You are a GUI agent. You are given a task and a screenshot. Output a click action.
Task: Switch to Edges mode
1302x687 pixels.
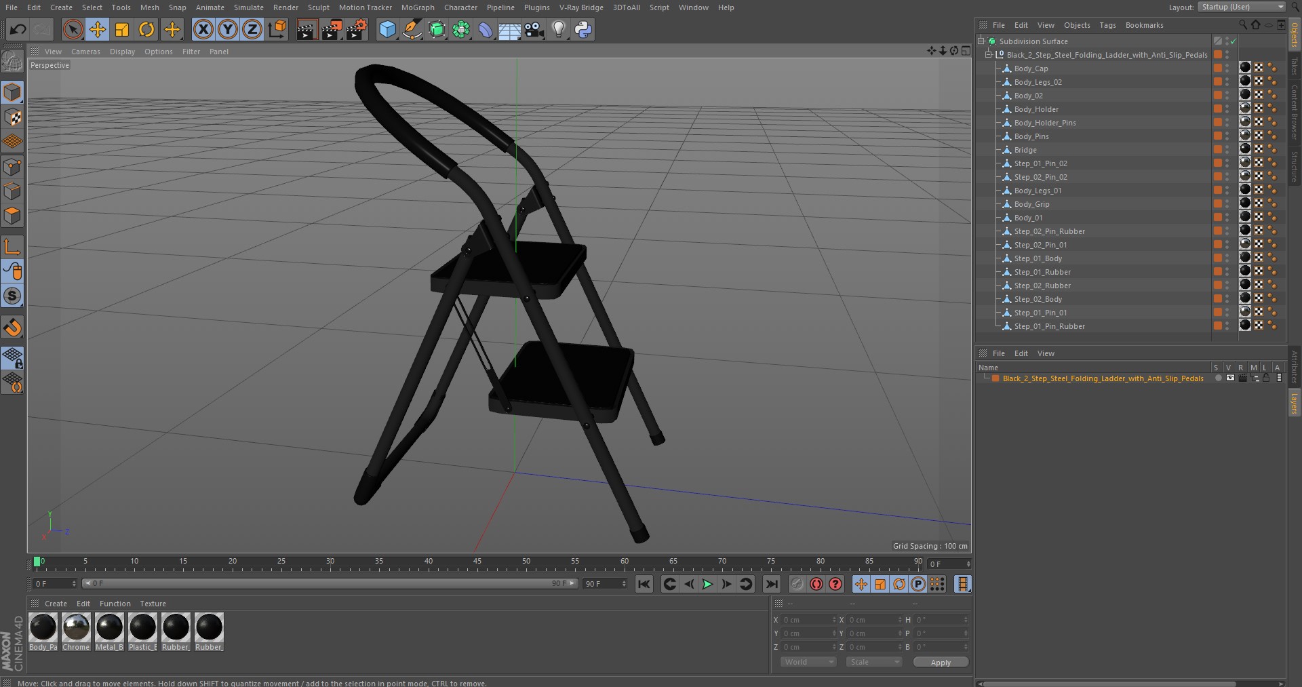12,191
